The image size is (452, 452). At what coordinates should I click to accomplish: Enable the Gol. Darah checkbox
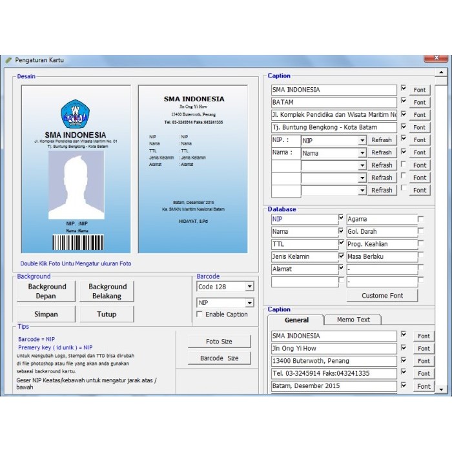(421, 232)
